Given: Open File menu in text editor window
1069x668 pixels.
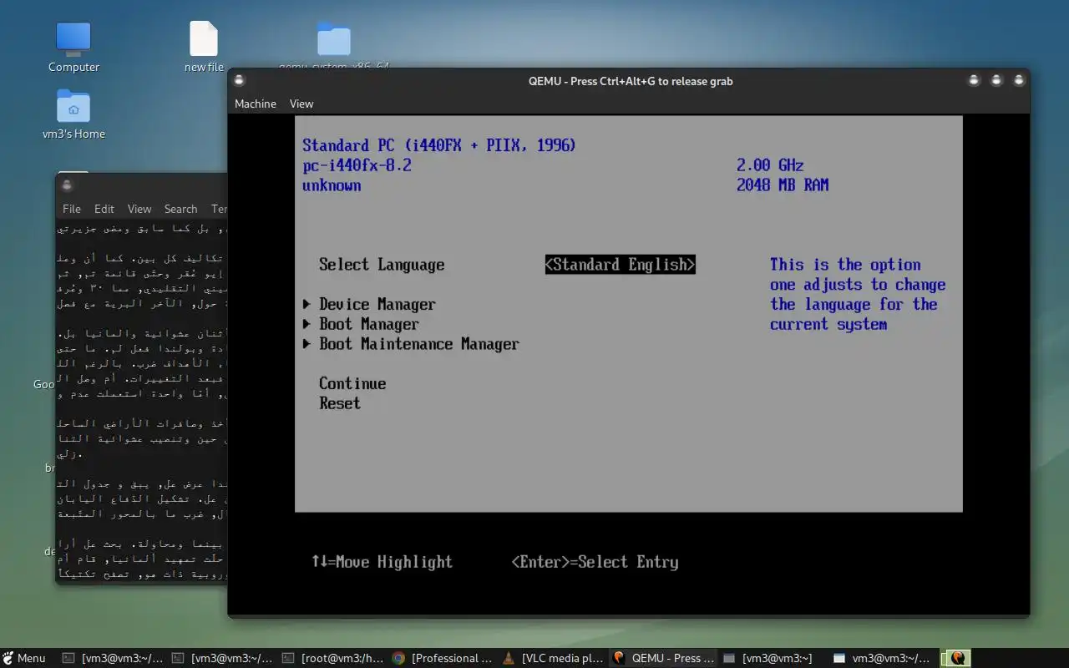Looking at the screenshot, I should click(x=72, y=209).
